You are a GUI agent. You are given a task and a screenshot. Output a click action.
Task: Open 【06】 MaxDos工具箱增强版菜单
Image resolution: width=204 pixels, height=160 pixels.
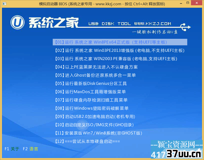point(90,92)
